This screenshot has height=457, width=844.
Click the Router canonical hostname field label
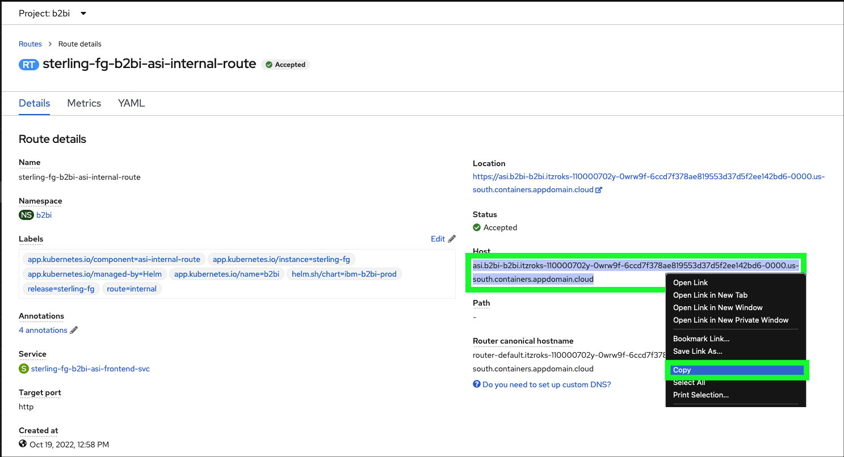coord(523,341)
